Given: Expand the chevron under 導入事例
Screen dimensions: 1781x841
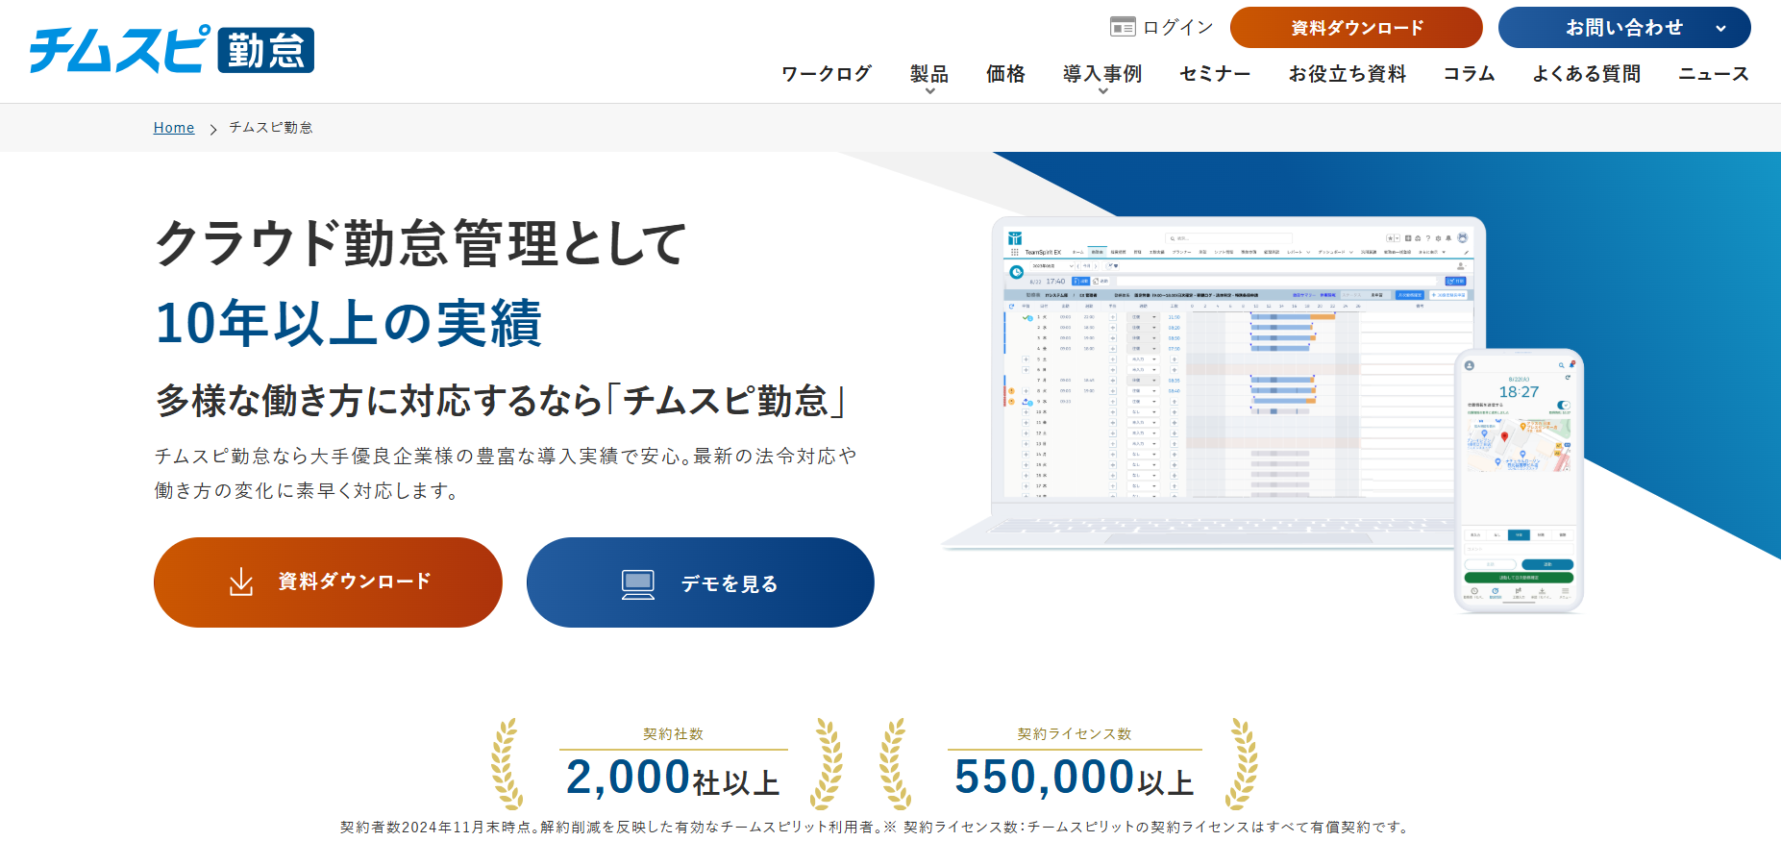Looking at the screenshot, I should [x=1102, y=91].
